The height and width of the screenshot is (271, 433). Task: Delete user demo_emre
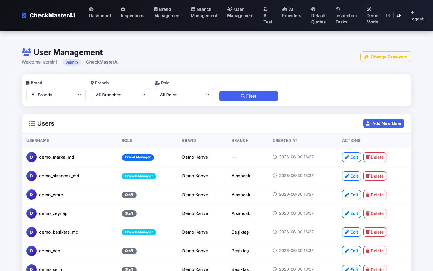point(375,195)
